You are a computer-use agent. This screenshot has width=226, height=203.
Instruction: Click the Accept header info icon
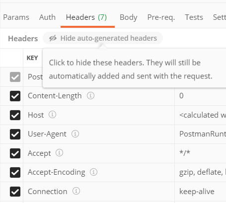click(59, 153)
